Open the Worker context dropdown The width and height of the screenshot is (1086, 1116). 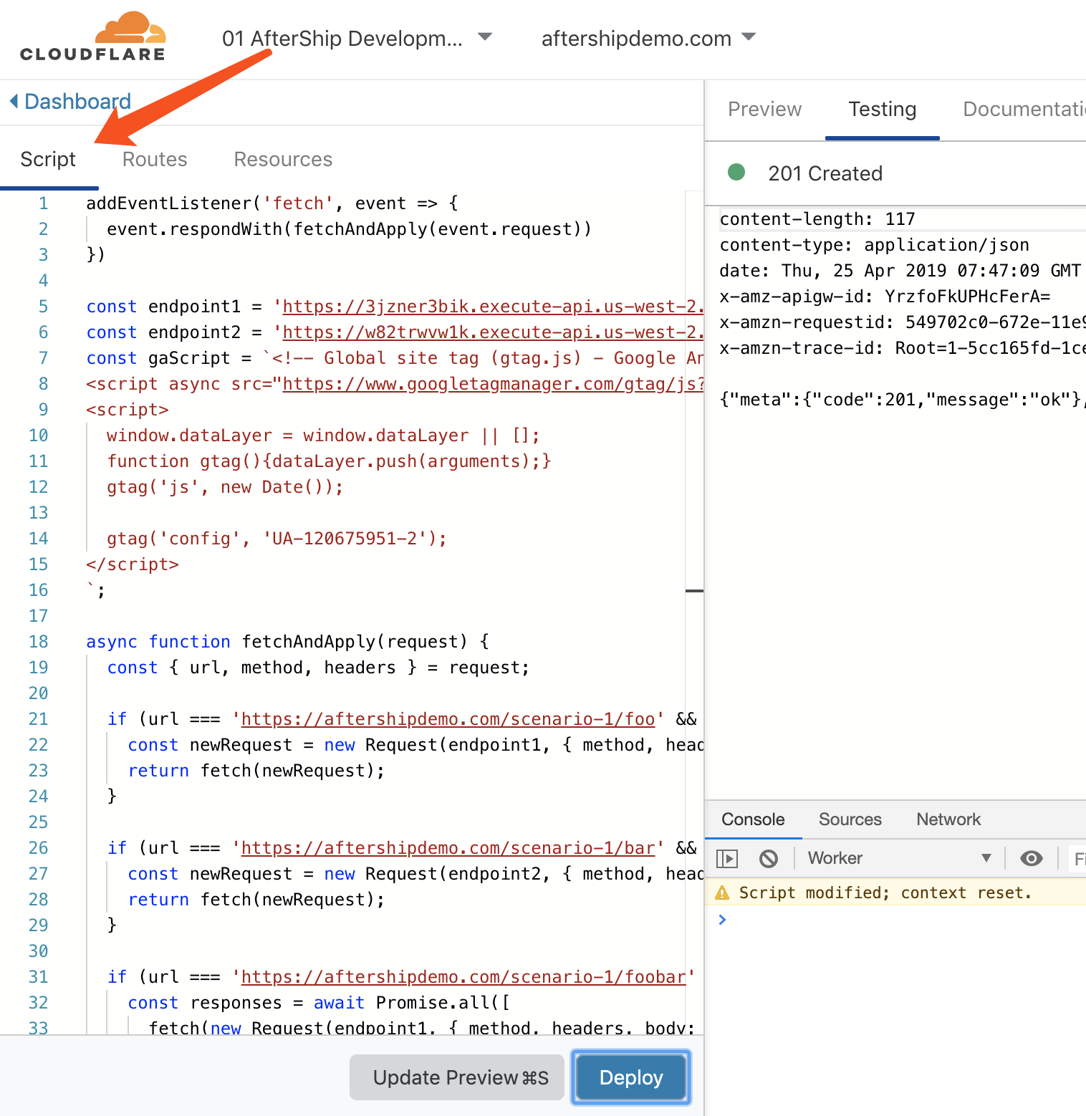coord(899,858)
